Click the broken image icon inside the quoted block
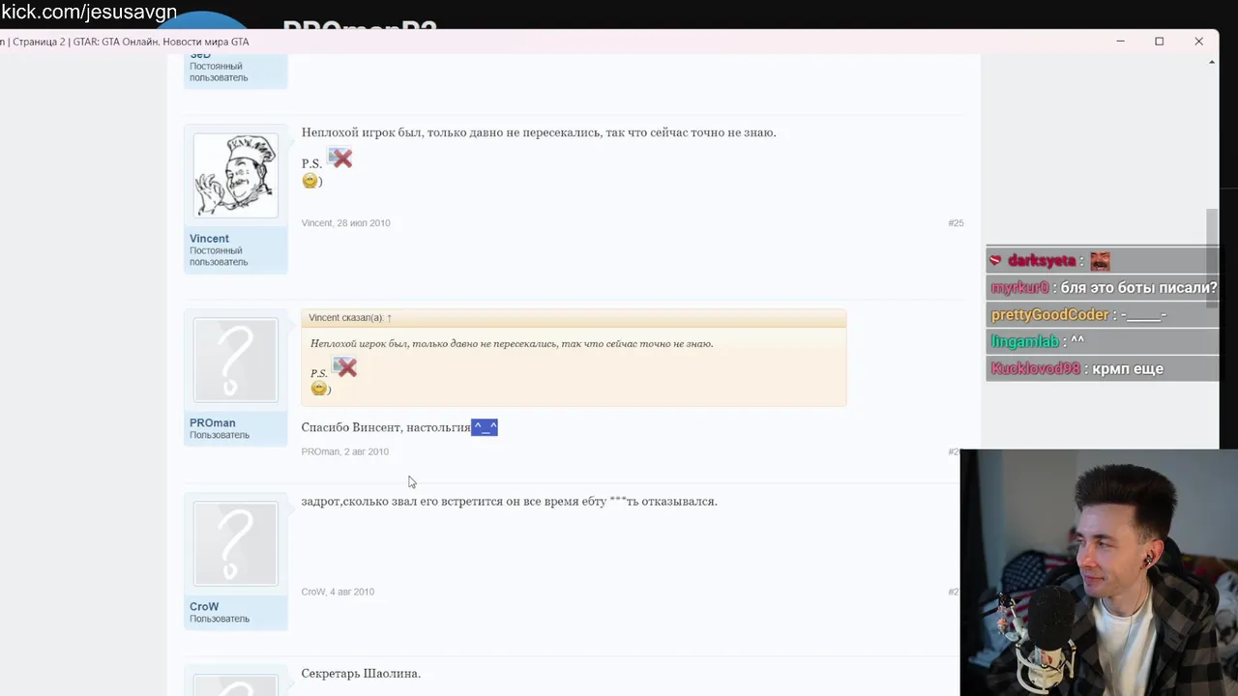This screenshot has width=1238, height=696. pos(345,366)
